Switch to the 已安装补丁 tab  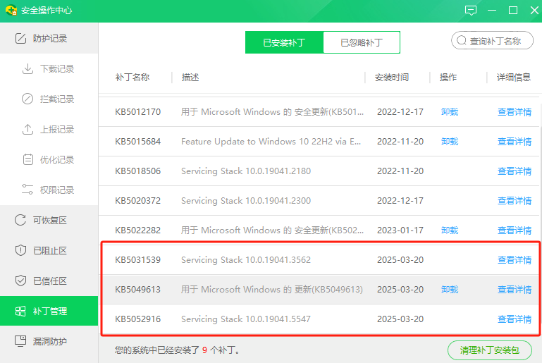284,42
